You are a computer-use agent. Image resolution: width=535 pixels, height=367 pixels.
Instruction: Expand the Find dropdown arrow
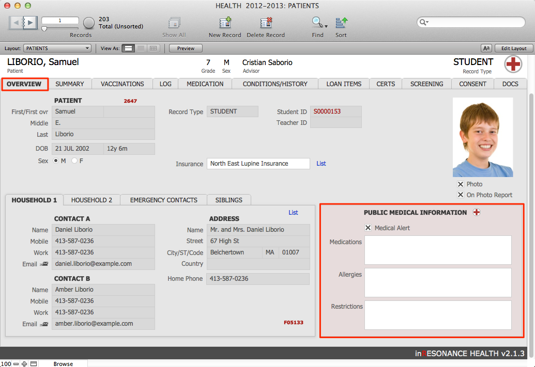[326, 25]
